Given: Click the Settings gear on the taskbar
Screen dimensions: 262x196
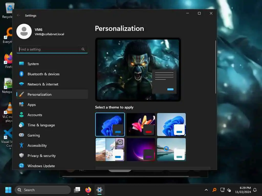Looking at the screenshot, I should pyautogui.click(x=100, y=190).
